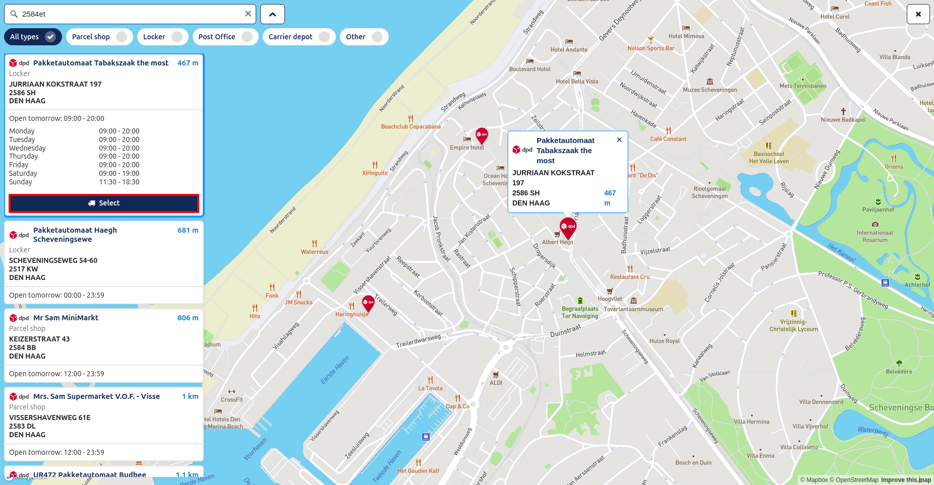The image size is (934, 485).
Task: Click the search magnifier icon
Action: tap(14, 14)
